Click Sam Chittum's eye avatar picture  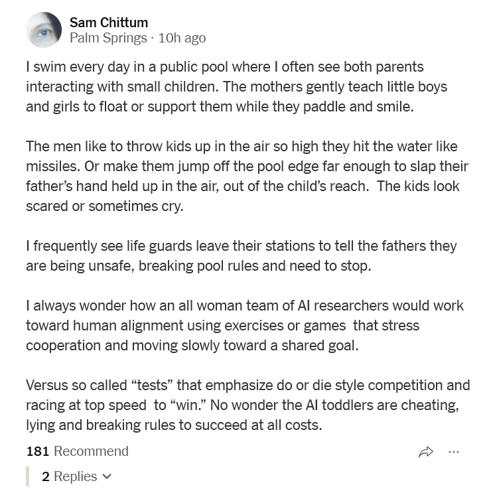pos(44,30)
